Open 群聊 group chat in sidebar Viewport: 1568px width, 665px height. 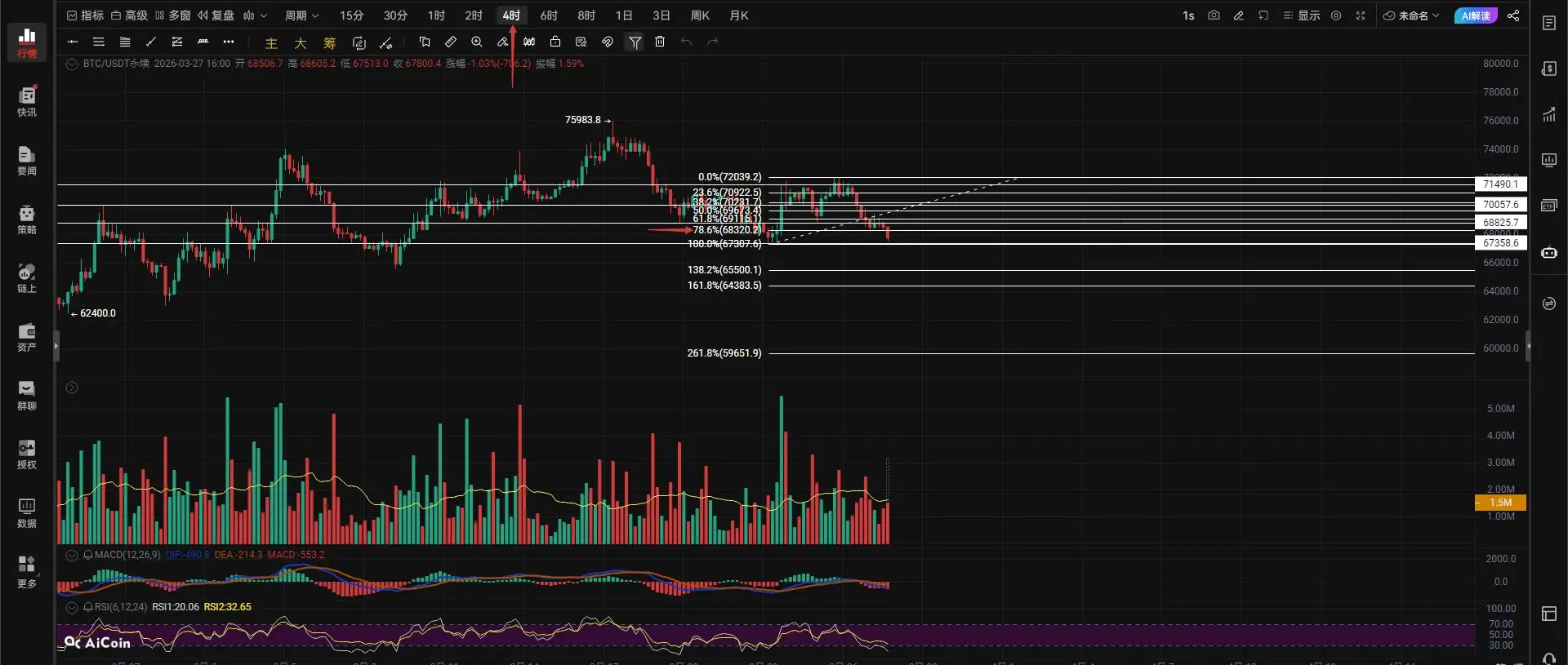click(x=27, y=396)
